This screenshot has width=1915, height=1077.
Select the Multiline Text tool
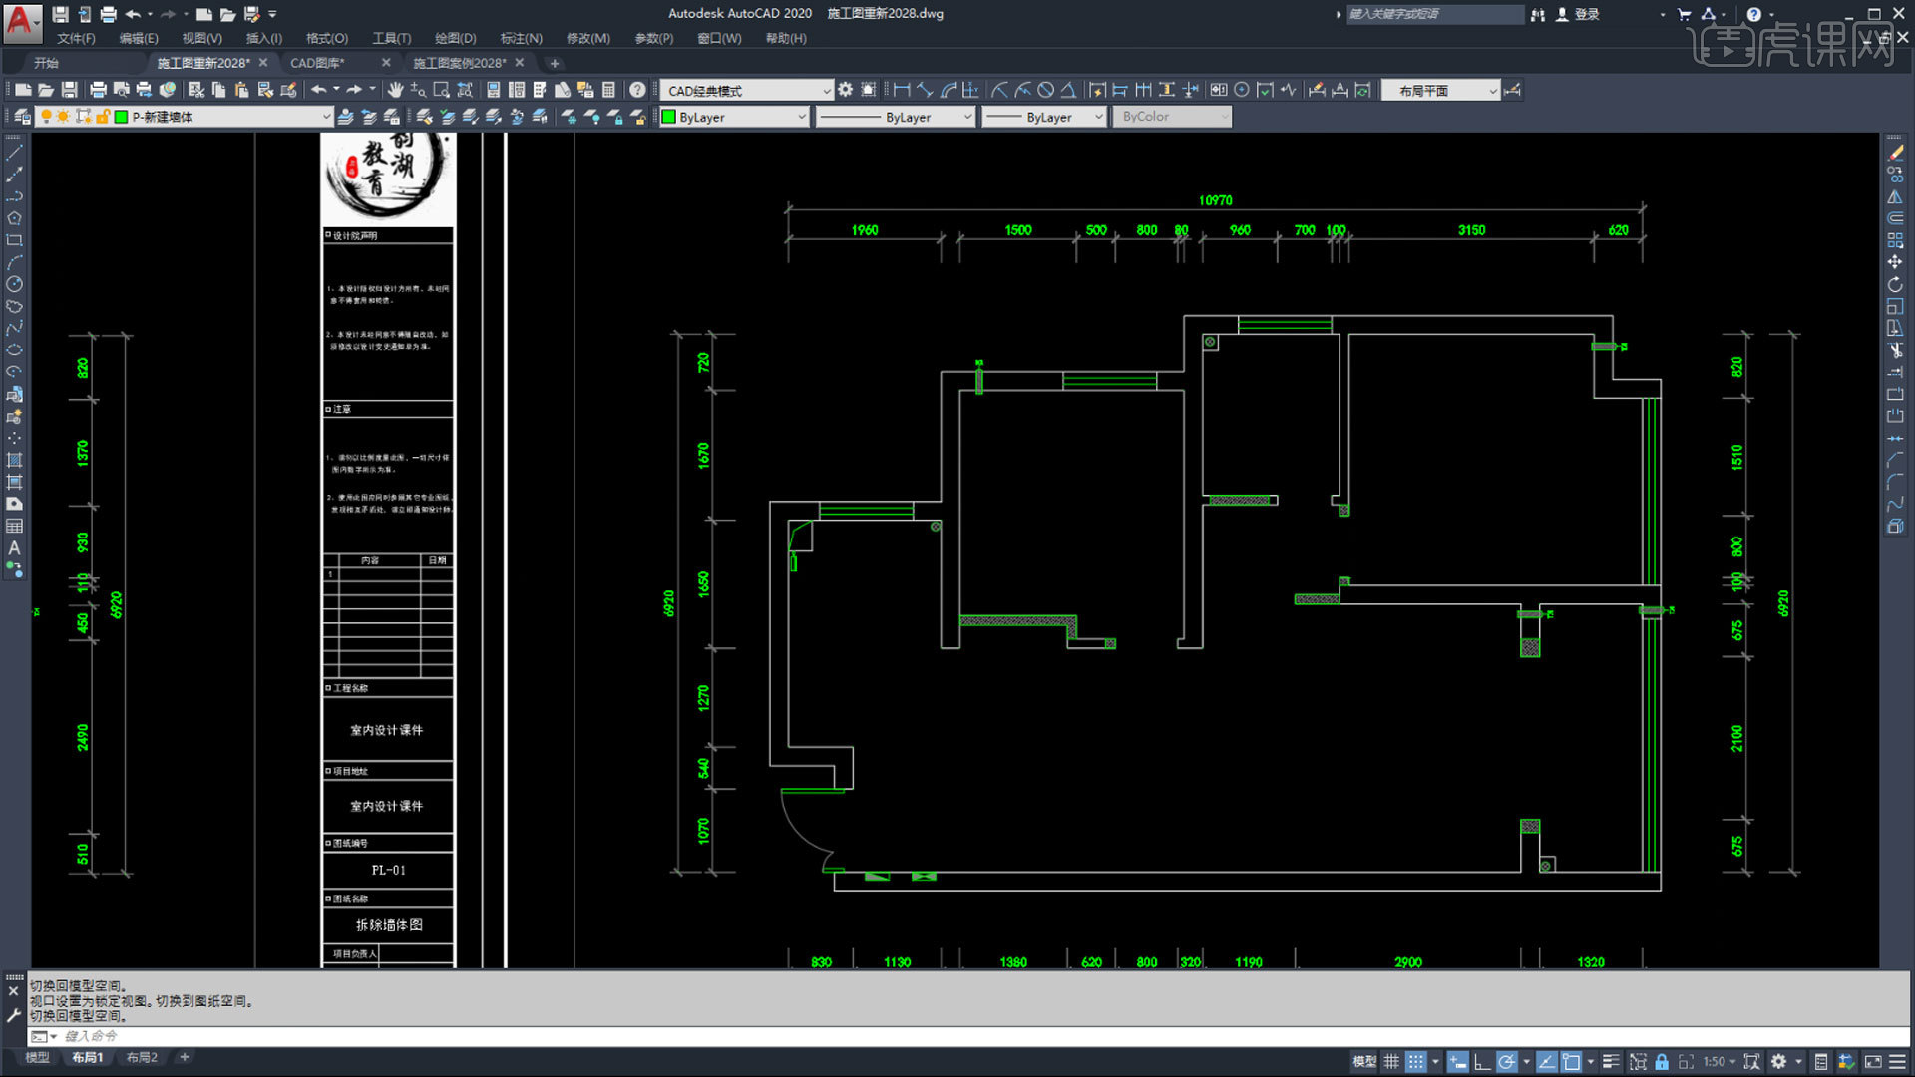click(14, 547)
